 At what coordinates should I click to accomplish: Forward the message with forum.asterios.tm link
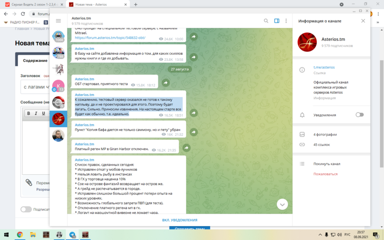click(x=193, y=36)
